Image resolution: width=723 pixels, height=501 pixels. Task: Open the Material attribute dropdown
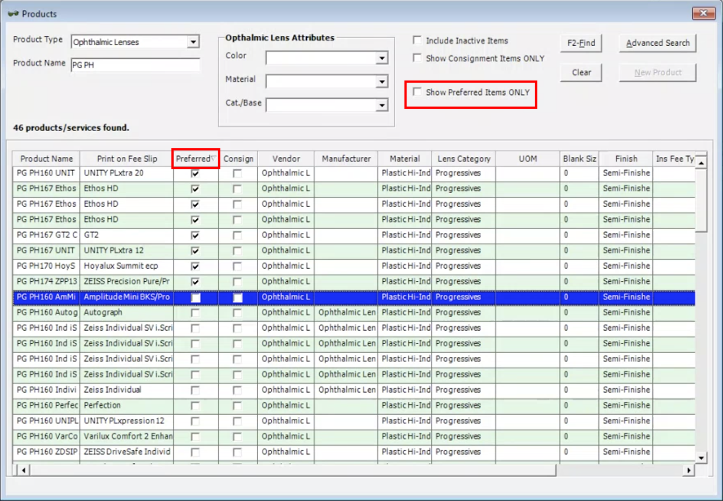point(381,82)
